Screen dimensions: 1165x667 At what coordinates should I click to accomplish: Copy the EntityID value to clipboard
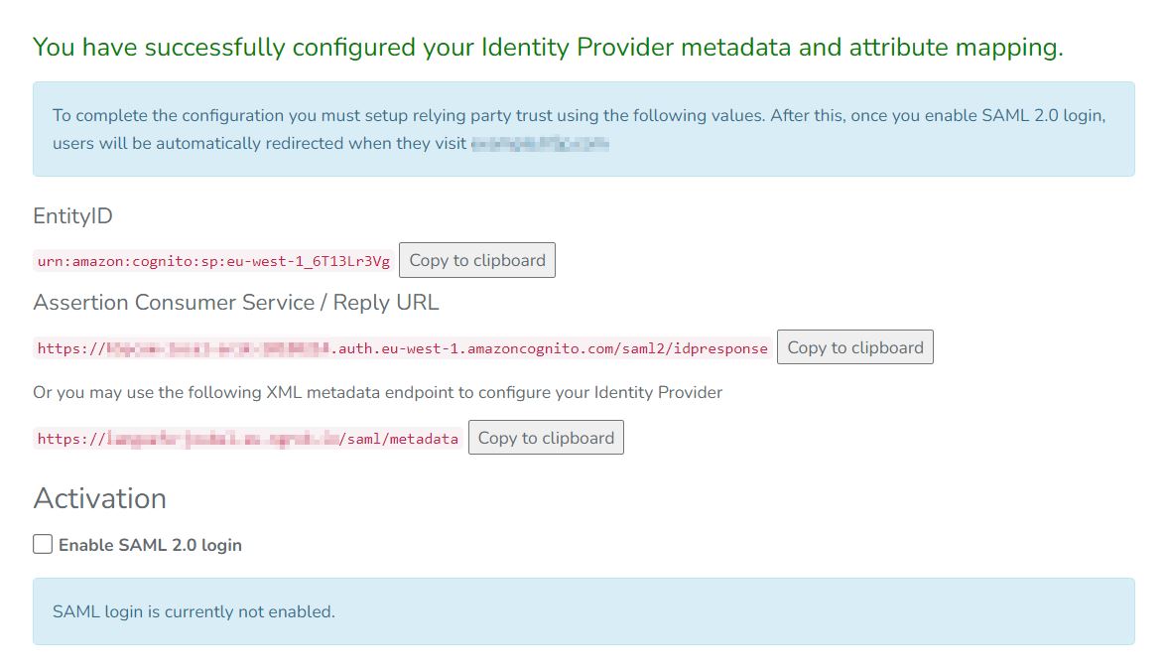[477, 260]
